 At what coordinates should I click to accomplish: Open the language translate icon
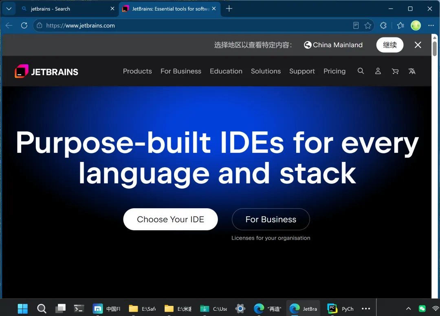[412, 71]
